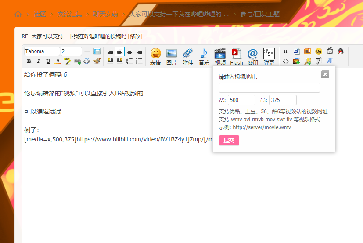Viewport: 363px width, 243px height.
Task: Insert a code block with <> icon
Action: 286,61
